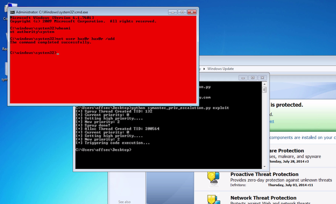336x204 pixels.
Task: Click the "See also" label
Action: [124, 202]
